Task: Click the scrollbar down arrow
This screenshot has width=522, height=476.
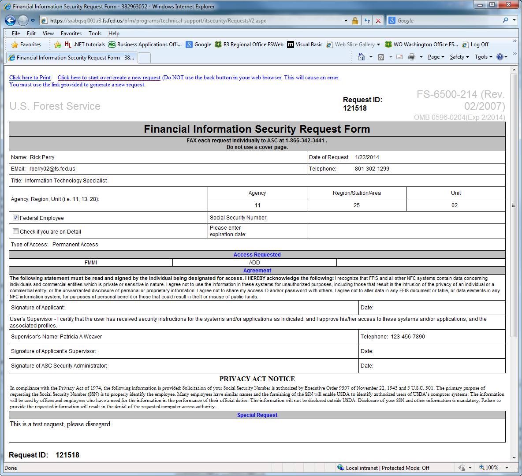Action: tap(514, 458)
